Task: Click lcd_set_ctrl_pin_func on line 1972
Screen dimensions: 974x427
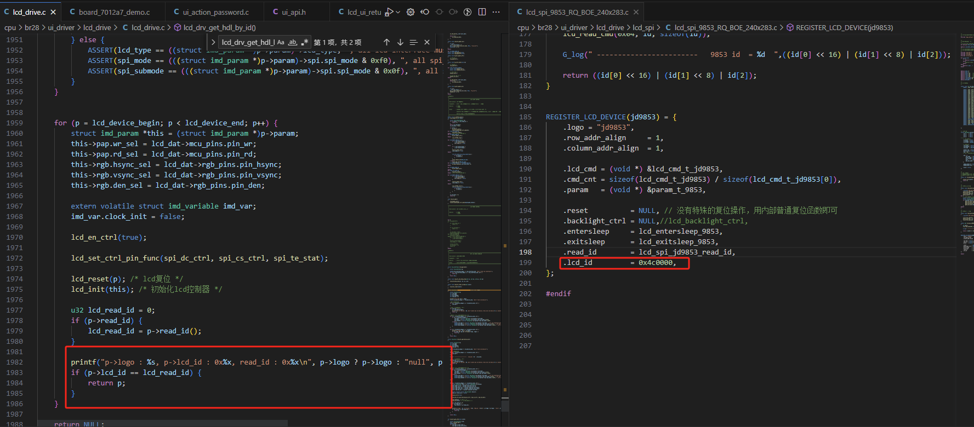Action: click(115, 258)
